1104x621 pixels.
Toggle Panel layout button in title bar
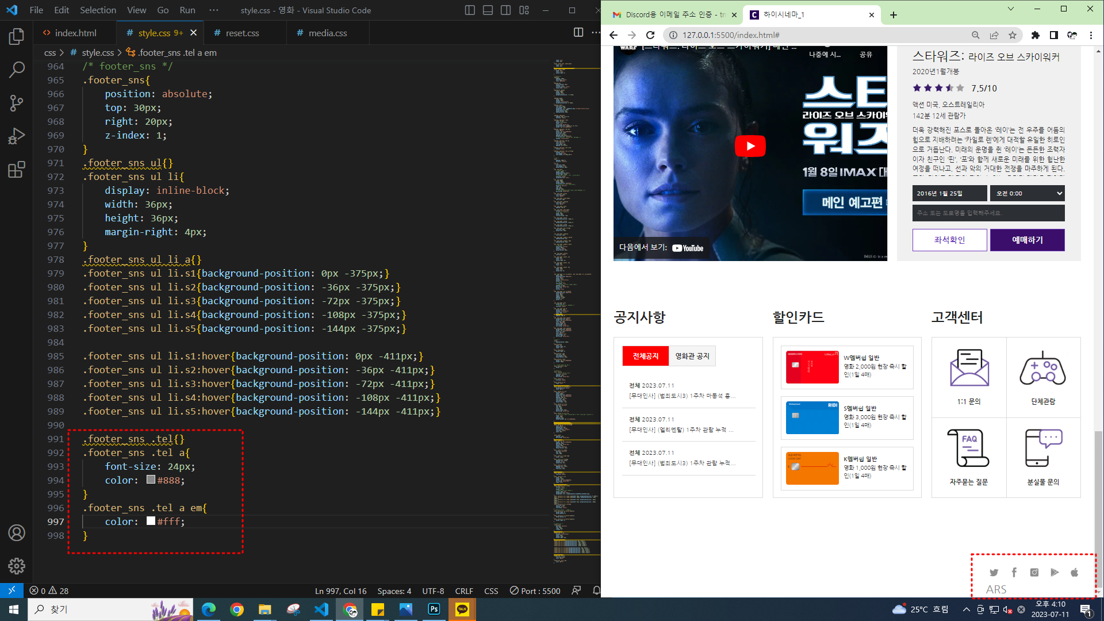click(x=488, y=10)
